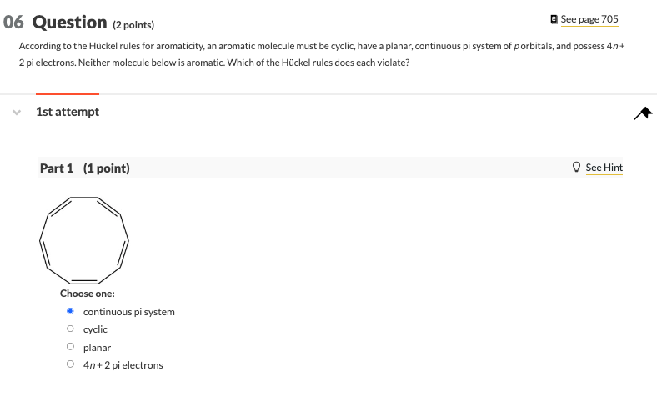
Task: Collapse the 1st attempt chevron
Action: (x=17, y=113)
